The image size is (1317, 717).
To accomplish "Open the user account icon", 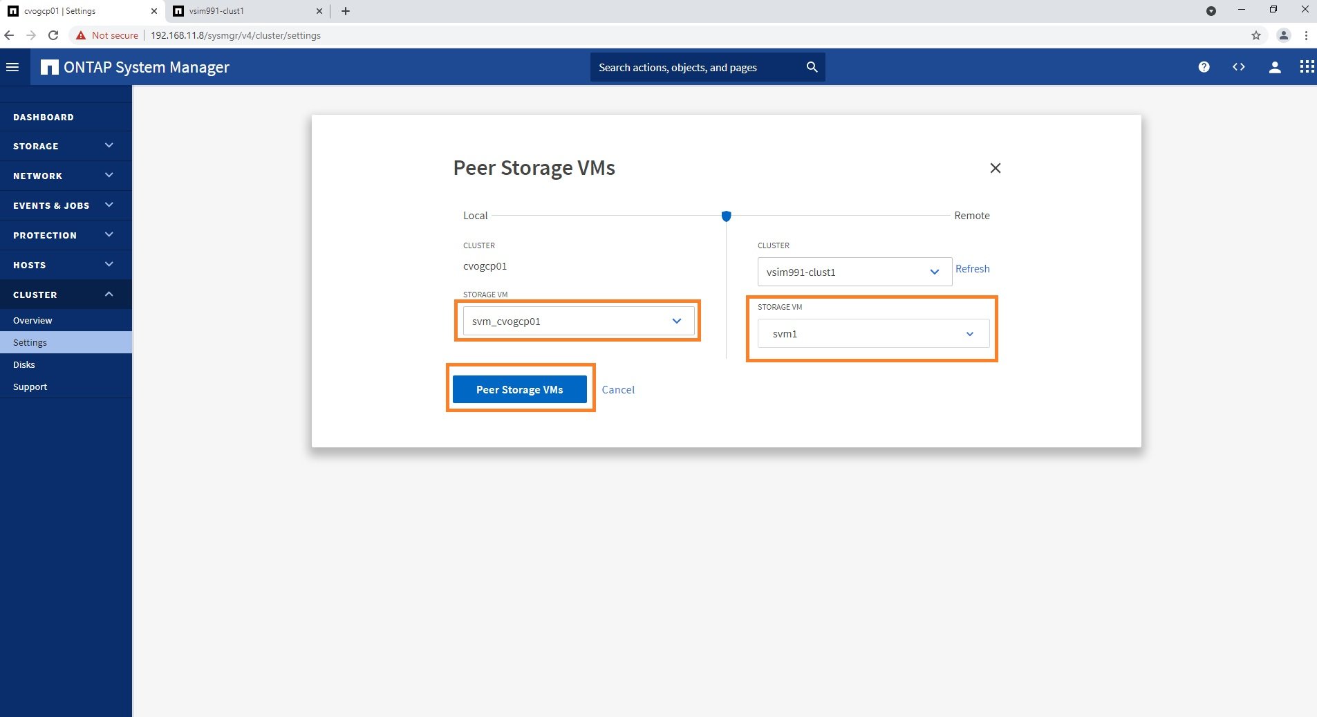I will [x=1274, y=67].
